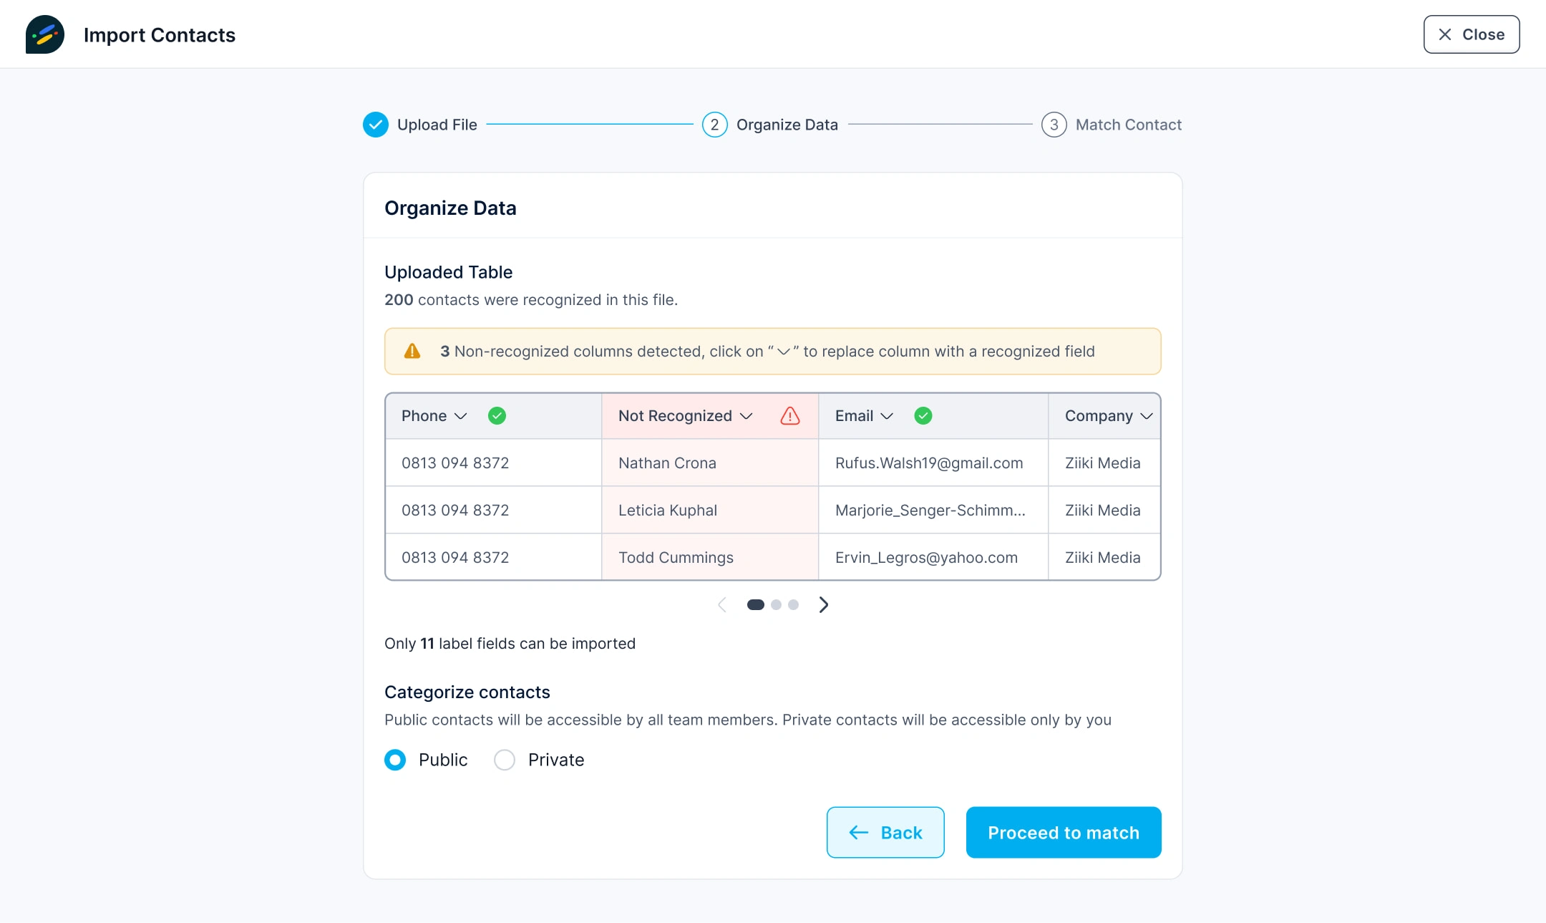Expand the Not Recognized column dropdown

(x=747, y=416)
